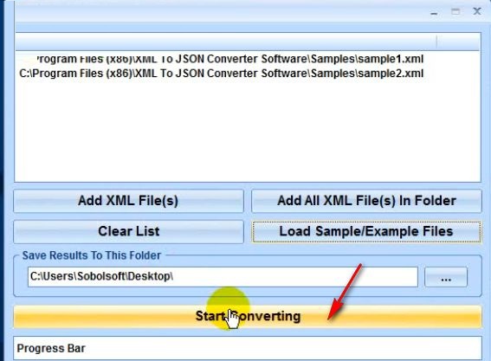Maximize the converter window
491x361 pixels.
(455, 12)
